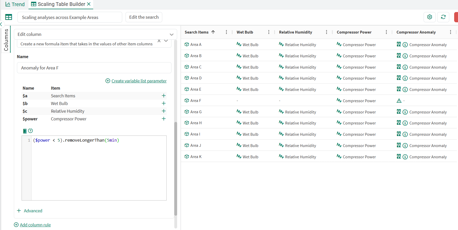The height and width of the screenshot is (230, 458).
Task: Open formula help question mark icon
Action: point(31,131)
